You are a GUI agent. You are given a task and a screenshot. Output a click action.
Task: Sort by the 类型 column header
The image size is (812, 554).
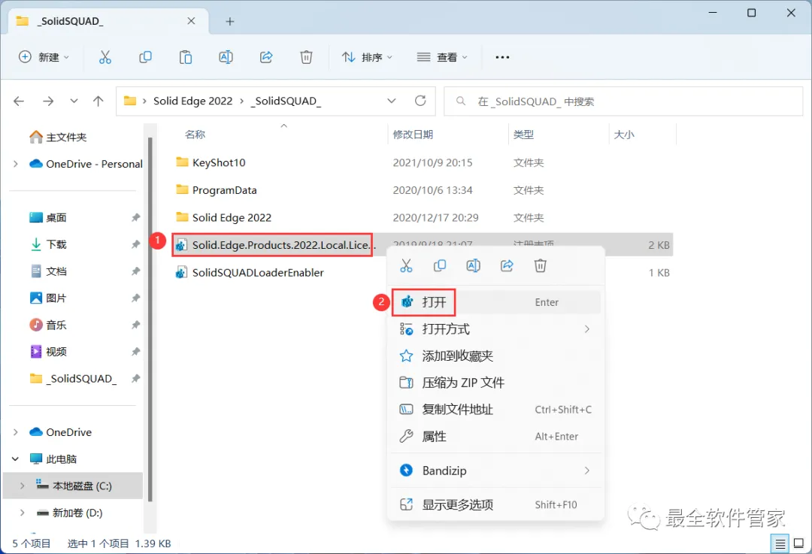click(x=523, y=135)
